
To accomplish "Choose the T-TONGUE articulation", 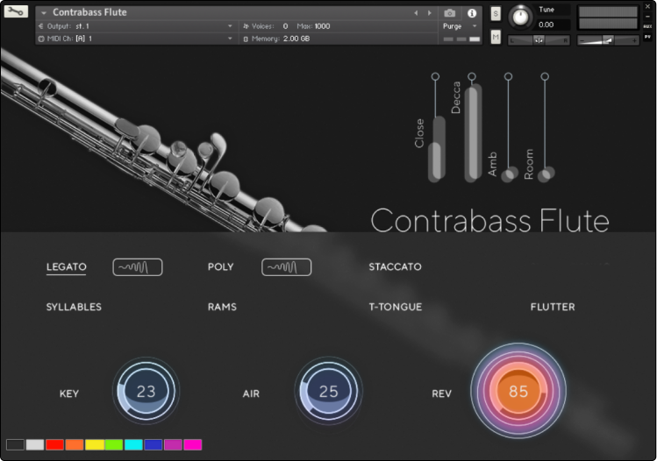I will tap(396, 307).
